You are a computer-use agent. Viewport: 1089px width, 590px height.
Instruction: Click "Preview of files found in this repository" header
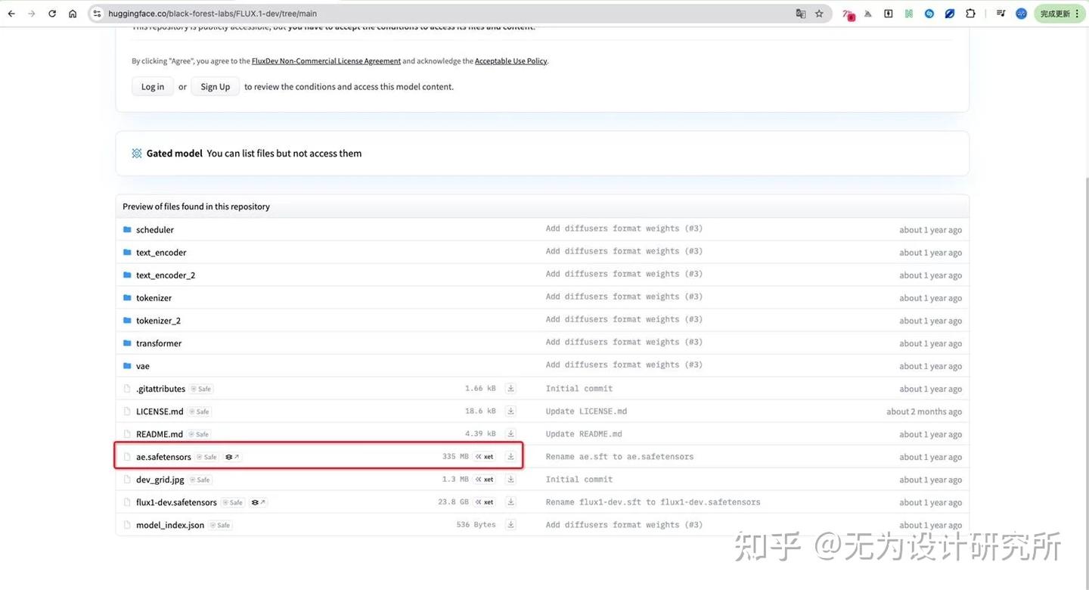pos(197,206)
